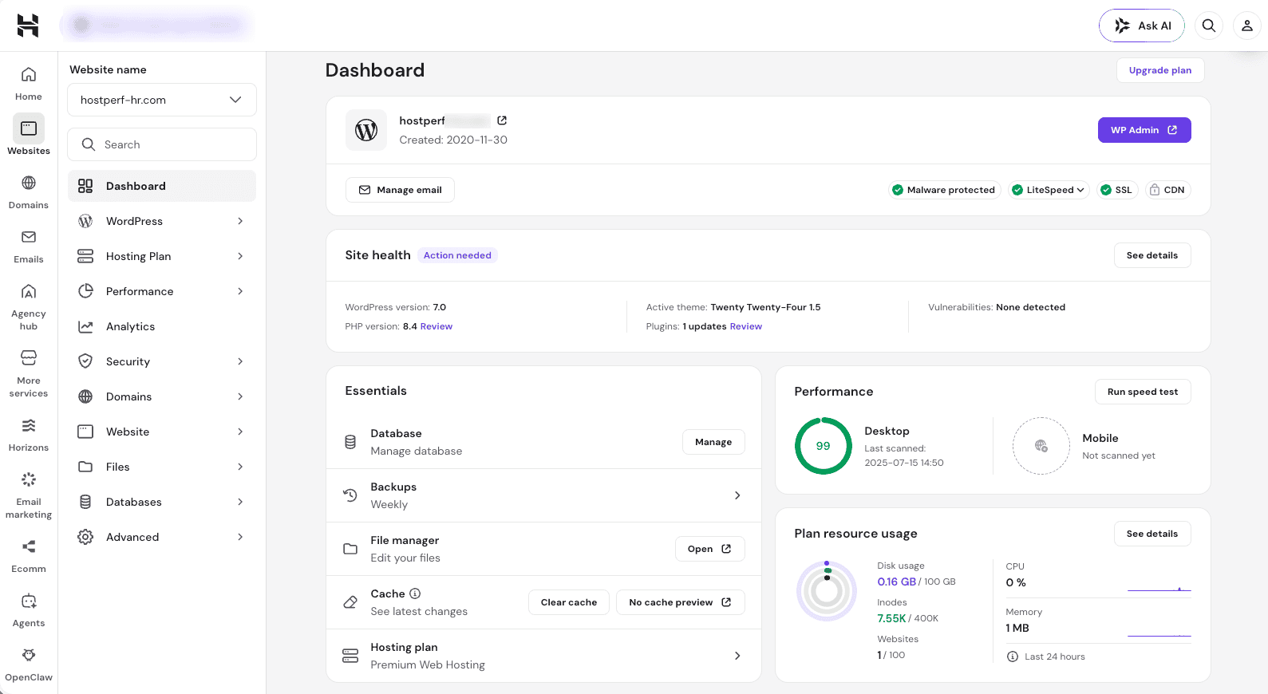
Task: Click the Backups history icon
Action: coord(350,495)
